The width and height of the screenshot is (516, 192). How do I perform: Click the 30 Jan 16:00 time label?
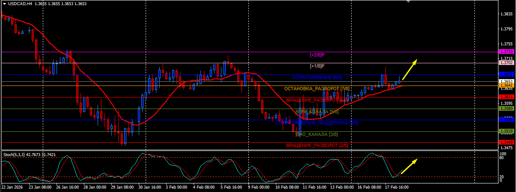[x=149, y=187]
